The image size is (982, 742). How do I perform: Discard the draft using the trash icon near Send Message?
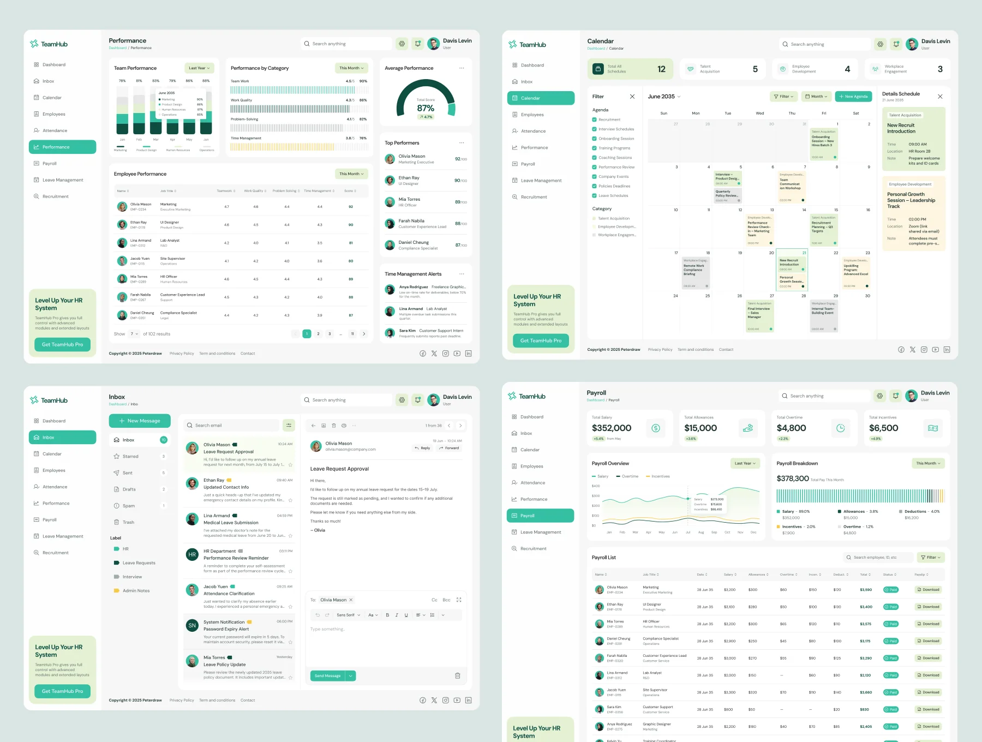click(x=457, y=675)
